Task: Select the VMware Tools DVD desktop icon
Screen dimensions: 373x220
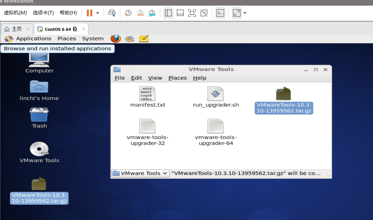Action: click(39, 152)
